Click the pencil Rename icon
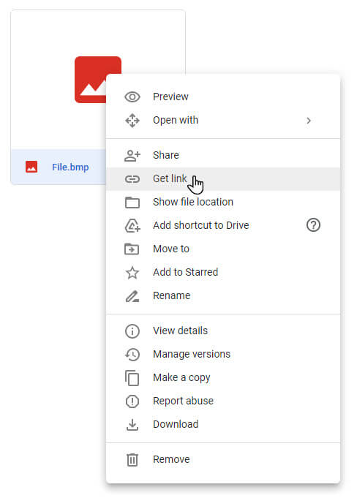357x498 pixels. coord(132,296)
